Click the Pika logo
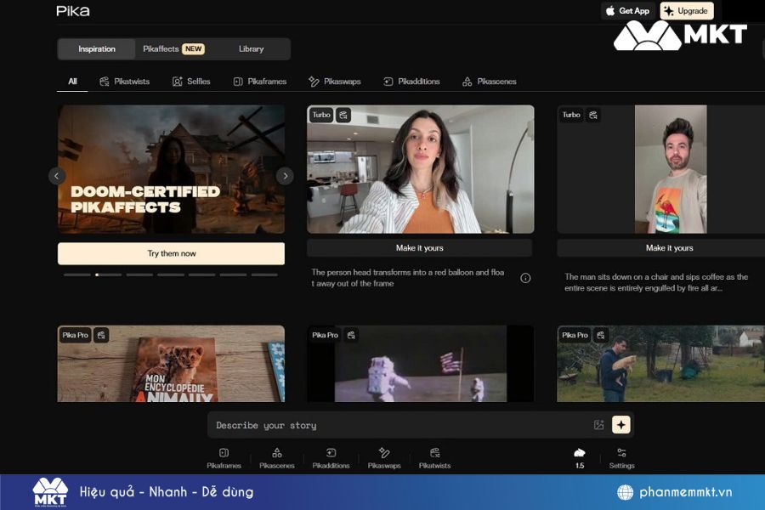 (x=73, y=11)
